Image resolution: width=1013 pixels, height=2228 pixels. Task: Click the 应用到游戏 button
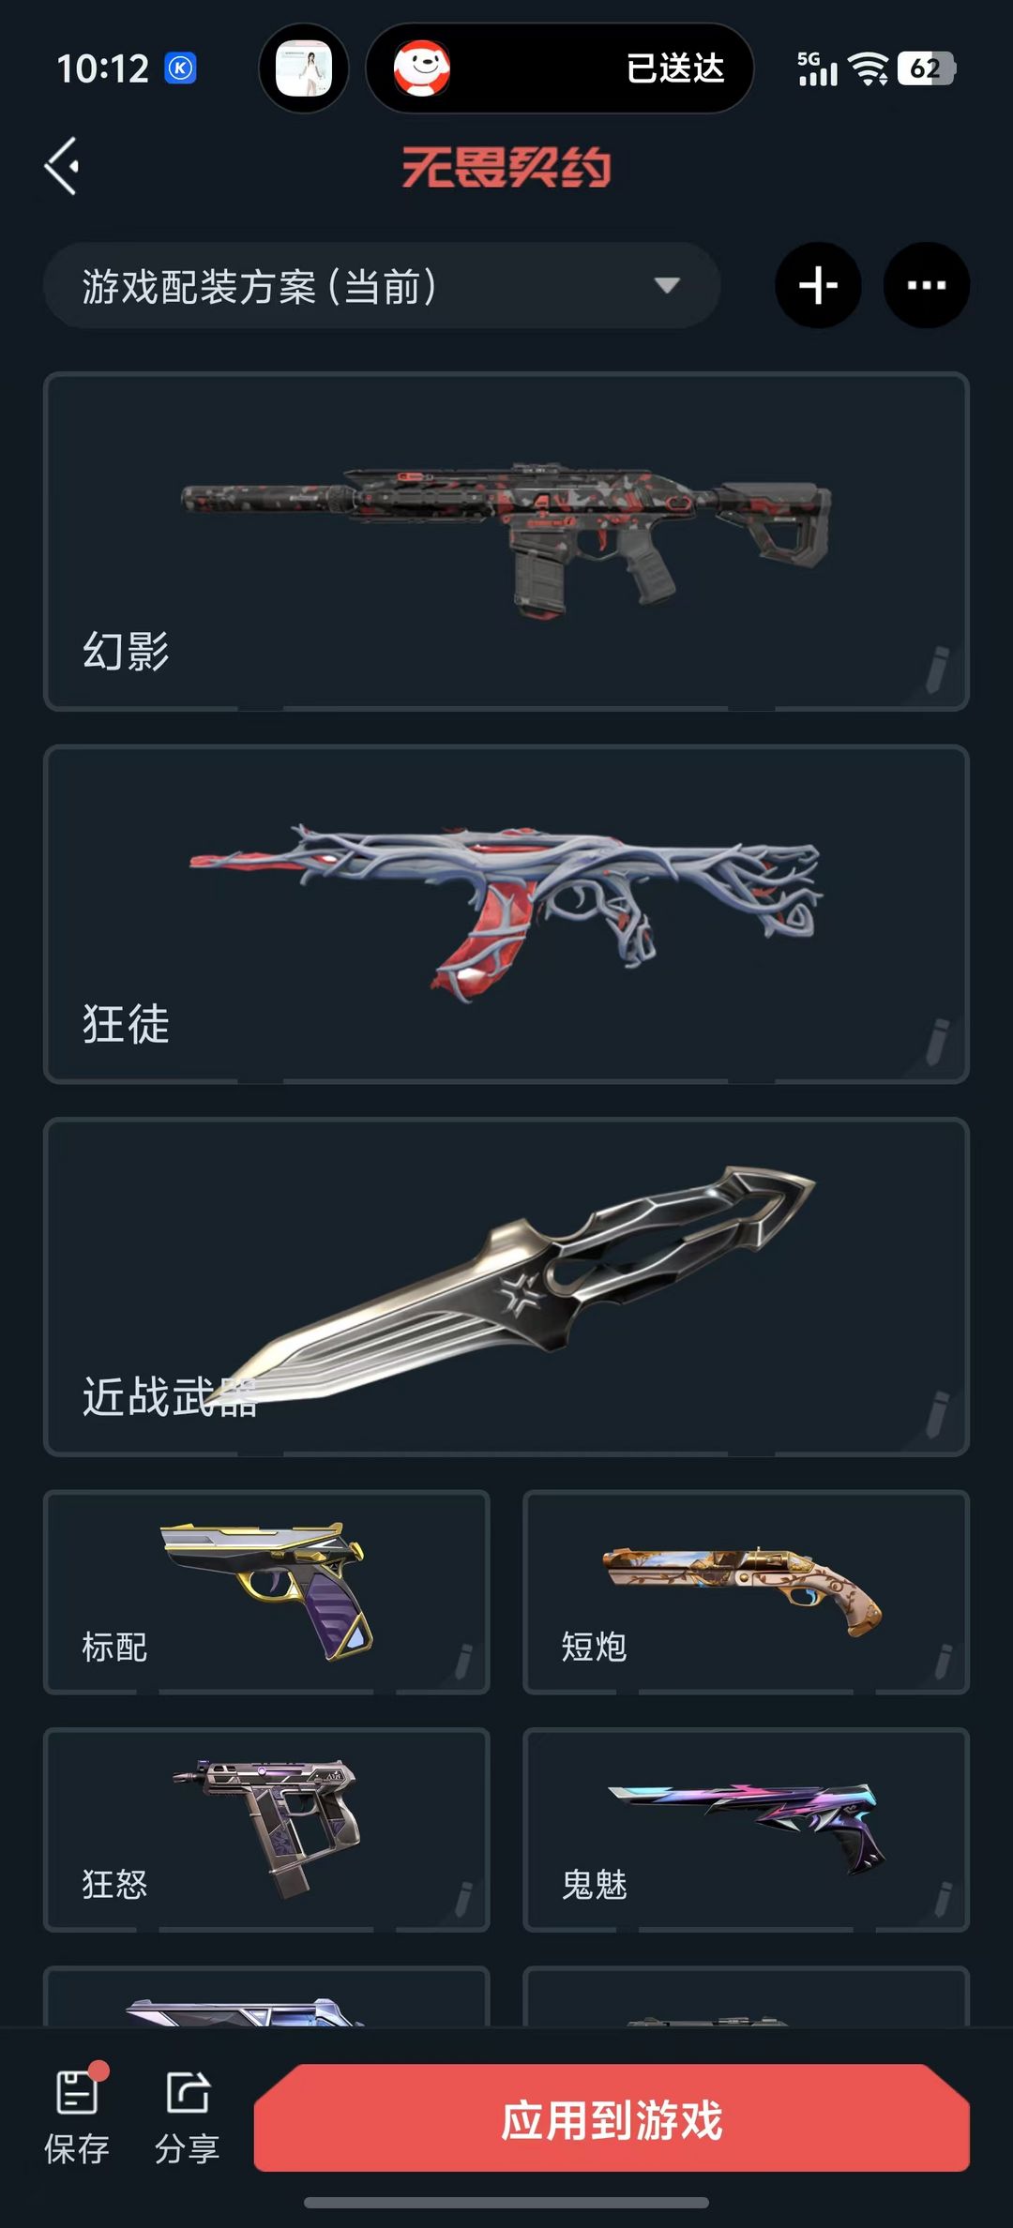pos(612,2118)
